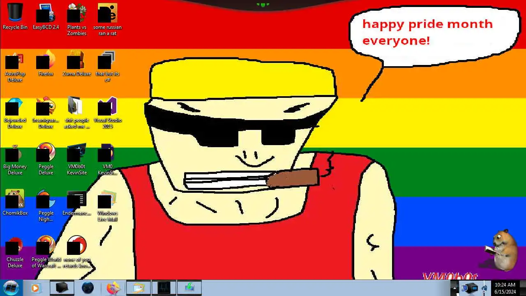Launch ChomikBox from the desktop
The width and height of the screenshot is (526, 296).
(15, 202)
